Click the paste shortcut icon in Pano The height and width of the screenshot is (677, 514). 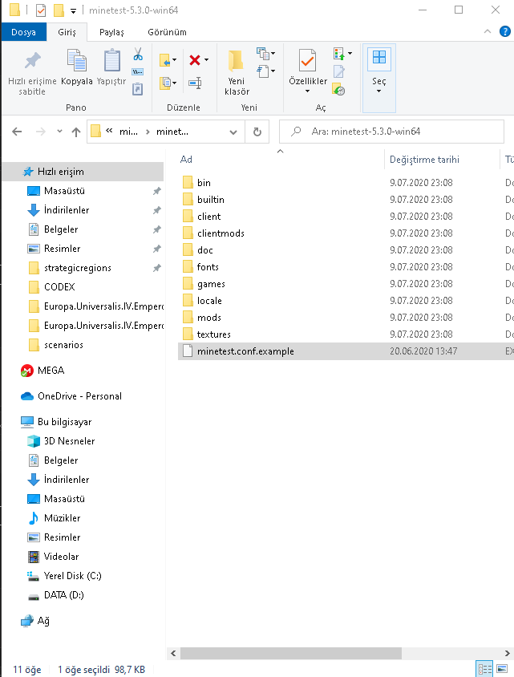[137, 89]
